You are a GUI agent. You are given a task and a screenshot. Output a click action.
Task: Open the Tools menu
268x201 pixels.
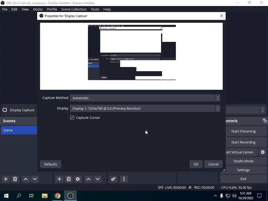95,9
